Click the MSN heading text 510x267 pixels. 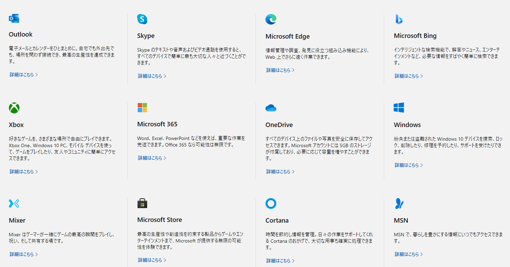pos(401,221)
